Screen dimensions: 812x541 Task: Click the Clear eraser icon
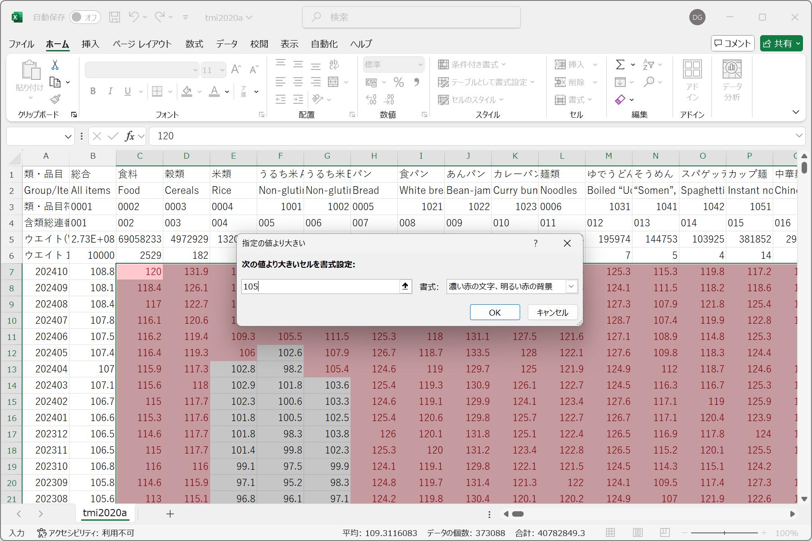pos(620,99)
